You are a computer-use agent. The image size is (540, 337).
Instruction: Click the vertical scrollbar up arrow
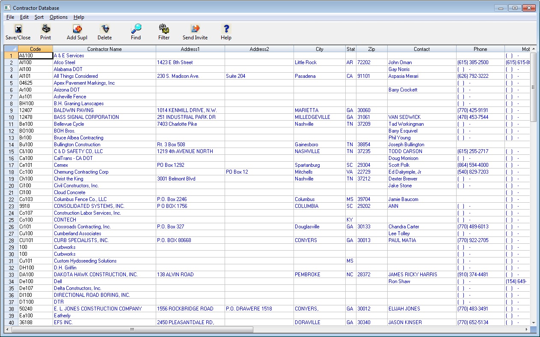[533, 49]
